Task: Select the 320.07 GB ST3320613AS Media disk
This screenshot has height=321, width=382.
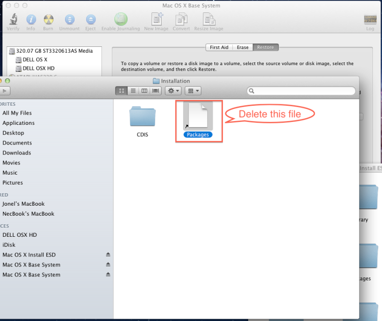Action: pyautogui.click(x=55, y=51)
